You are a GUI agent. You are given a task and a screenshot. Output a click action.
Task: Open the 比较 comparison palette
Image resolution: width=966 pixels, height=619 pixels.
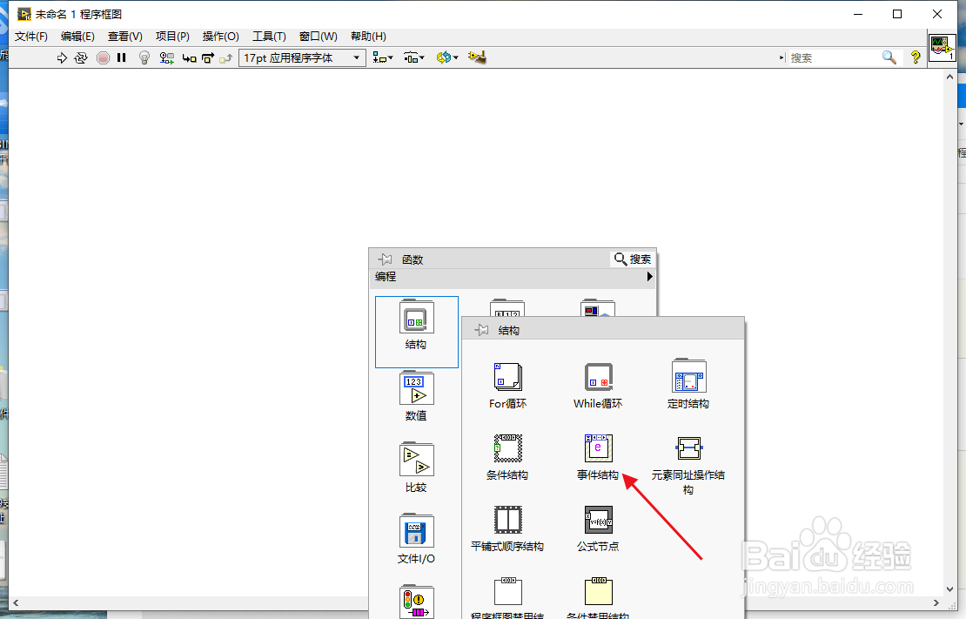[x=417, y=468]
